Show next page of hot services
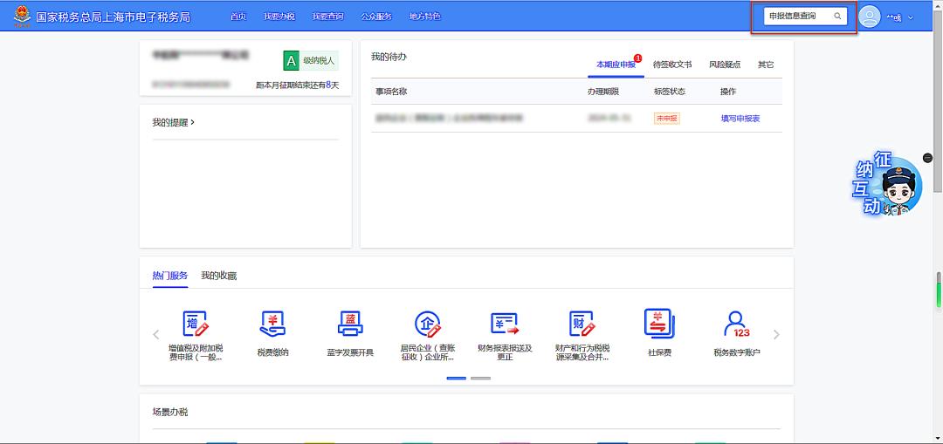 (776, 335)
